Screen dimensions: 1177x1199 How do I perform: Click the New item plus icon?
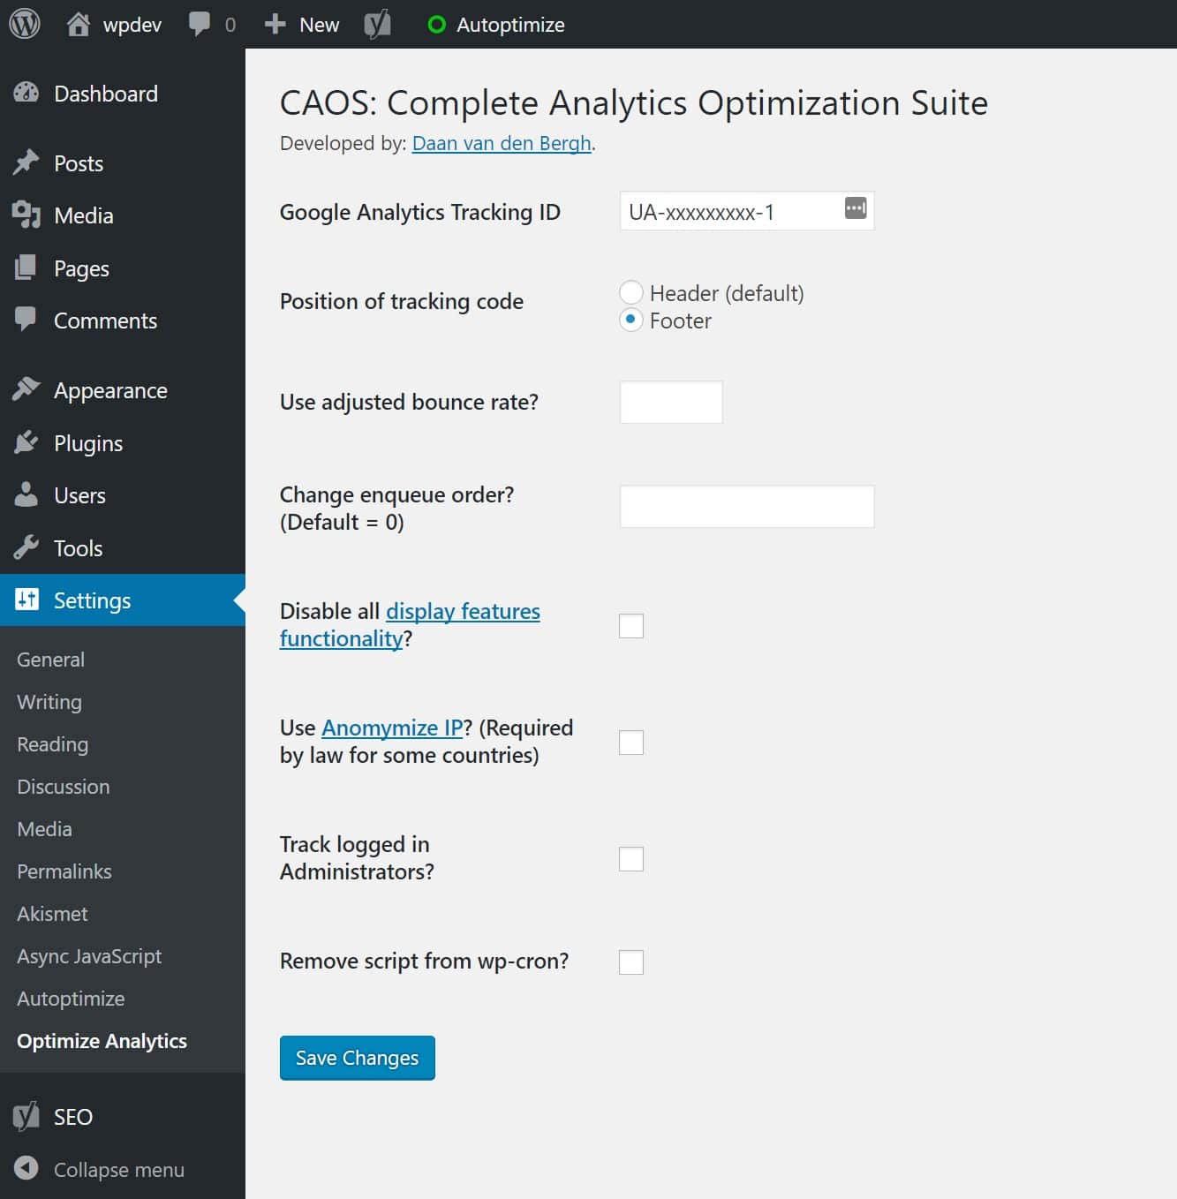275,24
